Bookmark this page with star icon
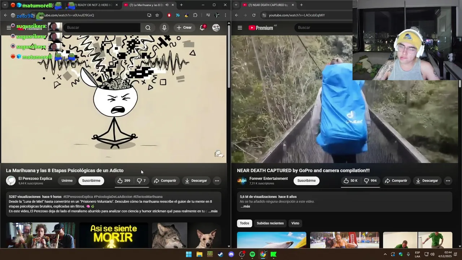This screenshot has height=260, width=462. pos(157,15)
